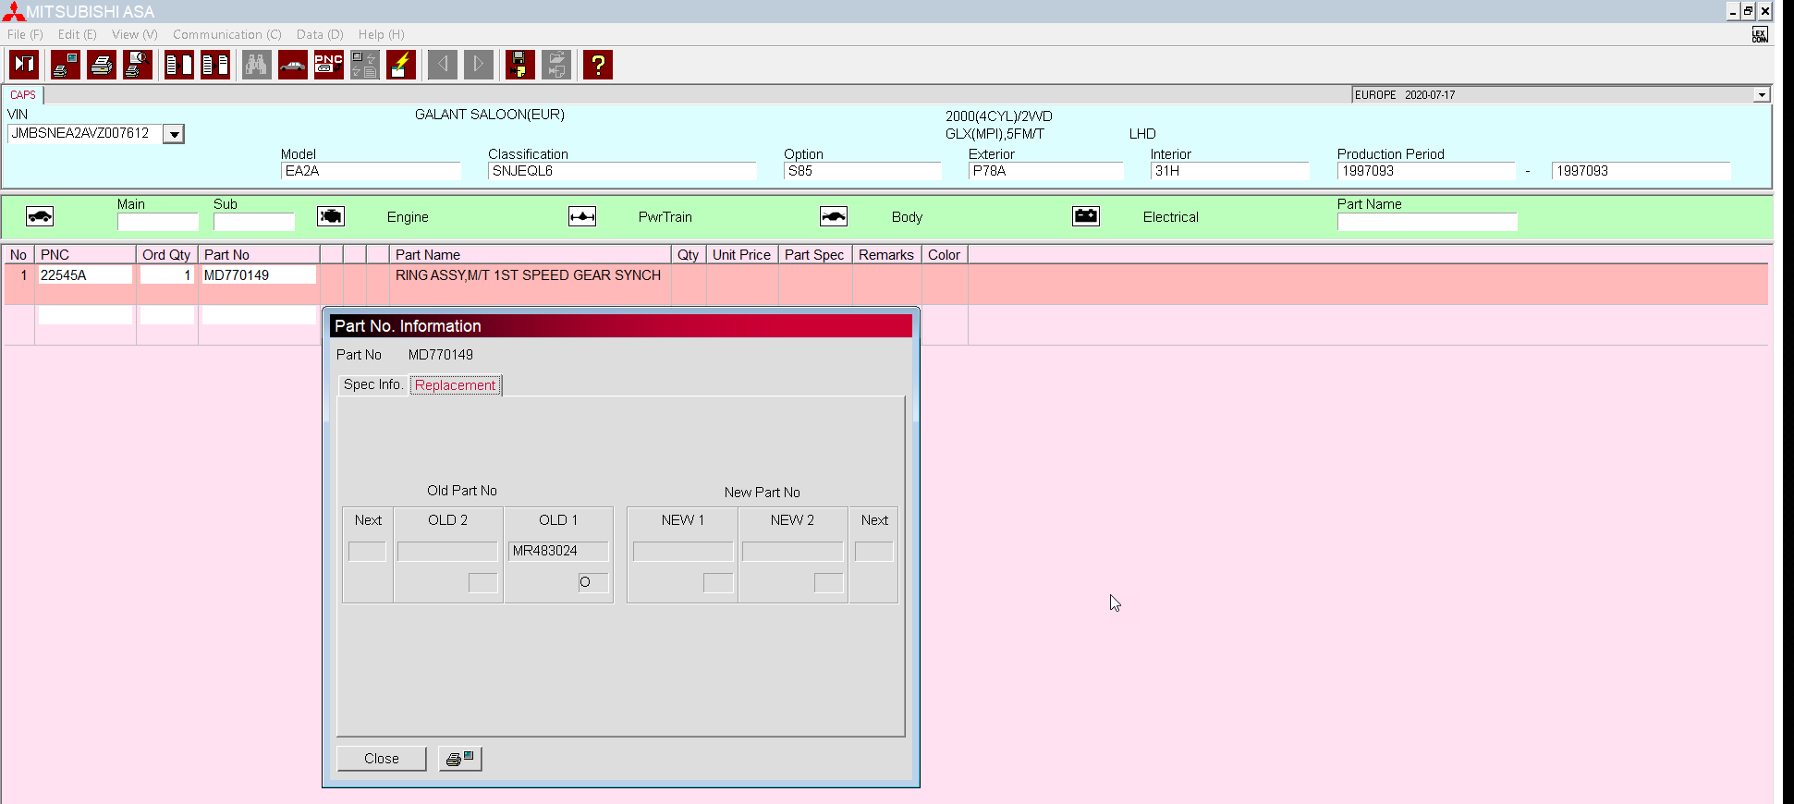Click the PNC search toolbar icon
The width and height of the screenshot is (1794, 804).
[x=329, y=65]
